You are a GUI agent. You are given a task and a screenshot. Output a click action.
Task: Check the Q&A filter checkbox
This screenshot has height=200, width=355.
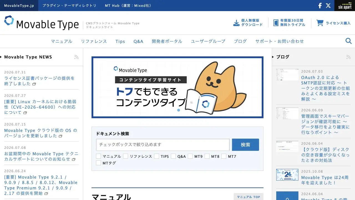173,156
